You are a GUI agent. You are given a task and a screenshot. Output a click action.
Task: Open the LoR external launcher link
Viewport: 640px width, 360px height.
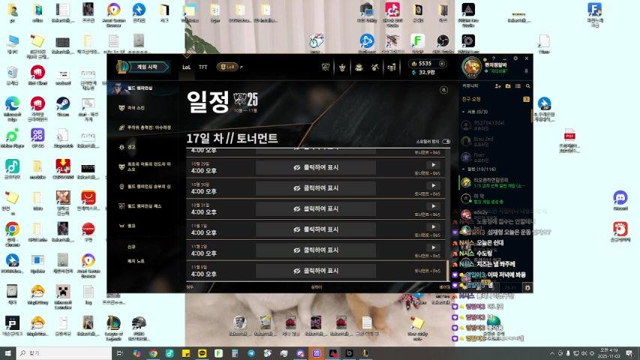pyautogui.click(x=229, y=67)
